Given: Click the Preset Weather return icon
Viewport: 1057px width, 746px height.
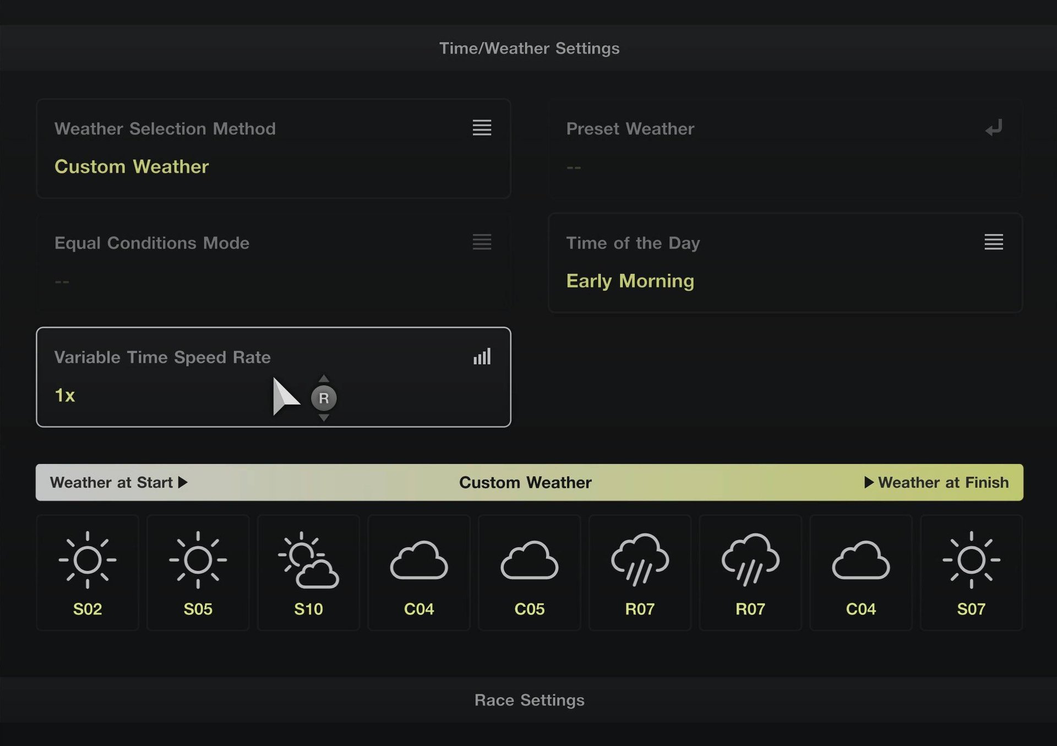Looking at the screenshot, I should (994, 128).
